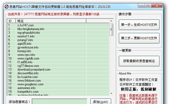The height and width of the screenshot is (104, 169).
Task: Click the list scrollbar down arrow
Action: (111, 93)
